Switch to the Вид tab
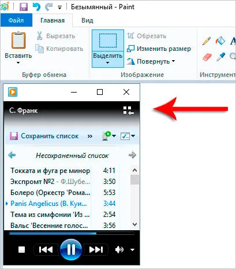 [87, 20]
